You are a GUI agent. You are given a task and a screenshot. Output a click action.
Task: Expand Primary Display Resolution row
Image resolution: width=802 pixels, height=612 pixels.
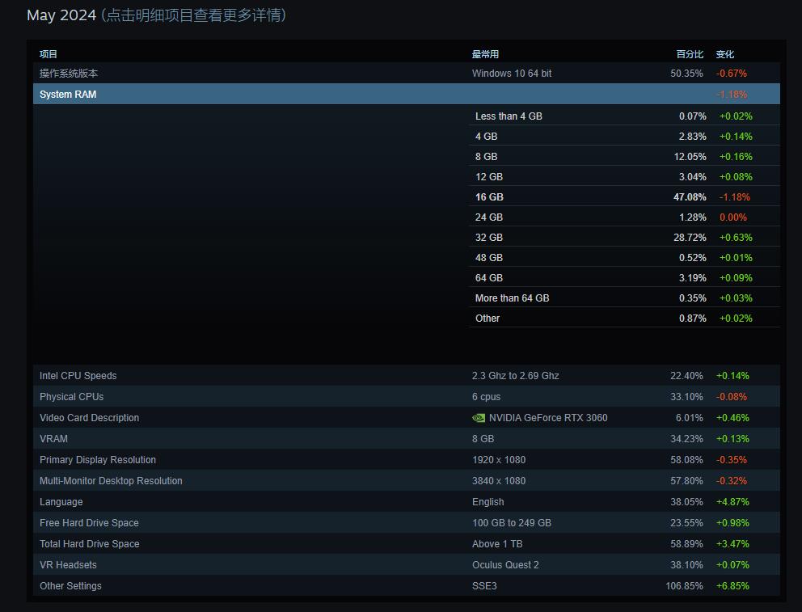tap(97, 460)
